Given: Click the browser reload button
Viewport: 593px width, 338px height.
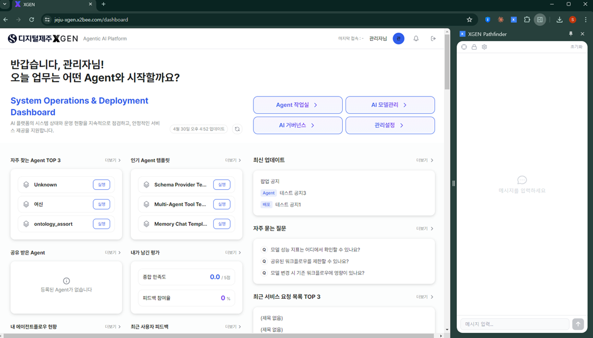Looking at the screenshot, I should point(32,20).
